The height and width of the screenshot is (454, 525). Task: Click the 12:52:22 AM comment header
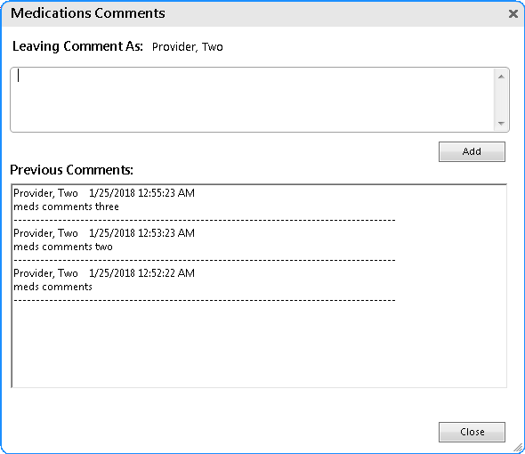tap(104, 273)
